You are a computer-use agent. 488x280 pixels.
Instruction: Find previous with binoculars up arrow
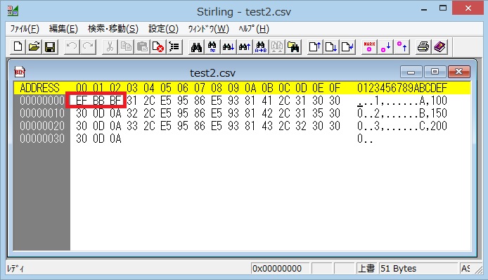tap(245, 47)
